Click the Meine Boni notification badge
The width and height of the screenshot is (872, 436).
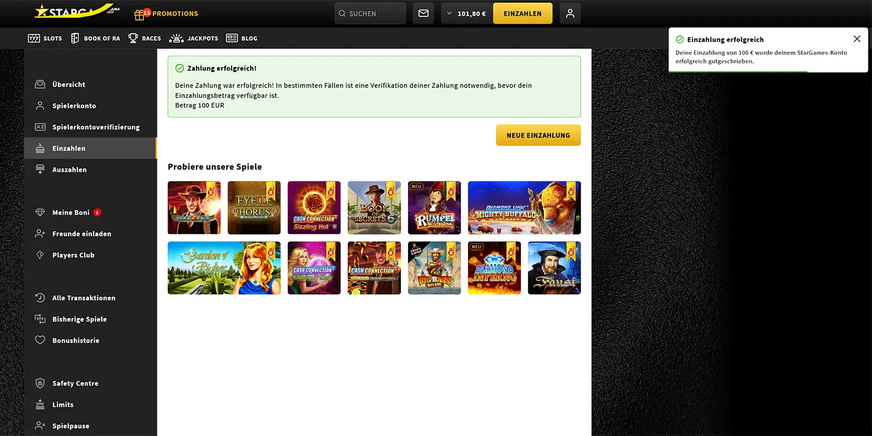click(x=97, y=212)
